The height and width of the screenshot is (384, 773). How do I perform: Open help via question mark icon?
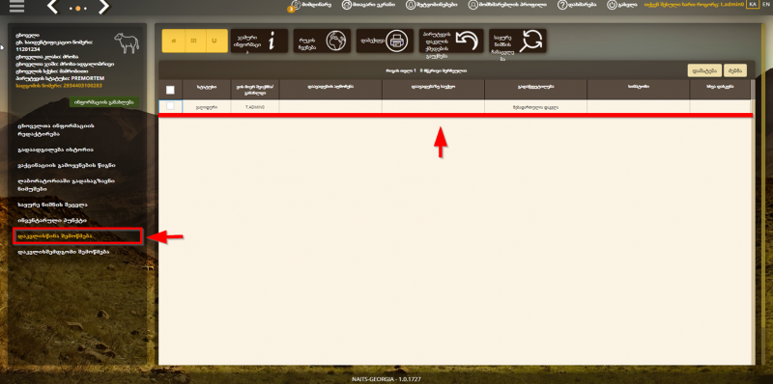(562, 5)
